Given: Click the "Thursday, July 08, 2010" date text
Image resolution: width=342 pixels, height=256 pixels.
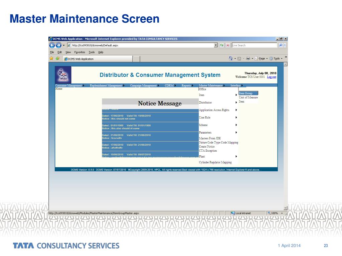Looking at the screenshot, I should tap(260, 73).
